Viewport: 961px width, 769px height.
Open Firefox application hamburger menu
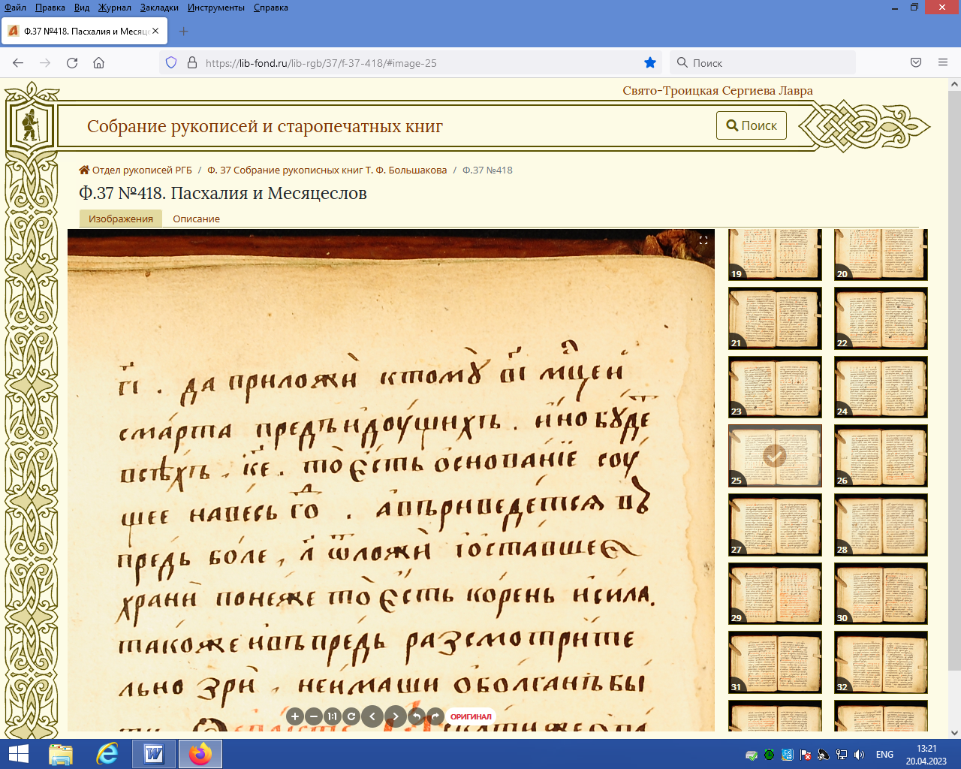click(x=943, y=63)
